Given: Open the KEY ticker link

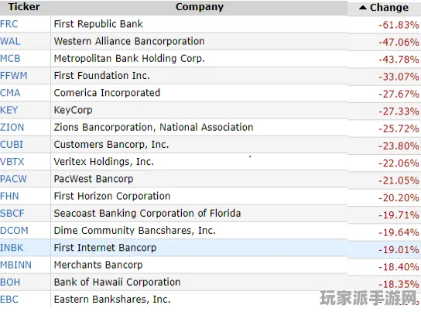Looking at the screenshot, I should pos(9,110).
